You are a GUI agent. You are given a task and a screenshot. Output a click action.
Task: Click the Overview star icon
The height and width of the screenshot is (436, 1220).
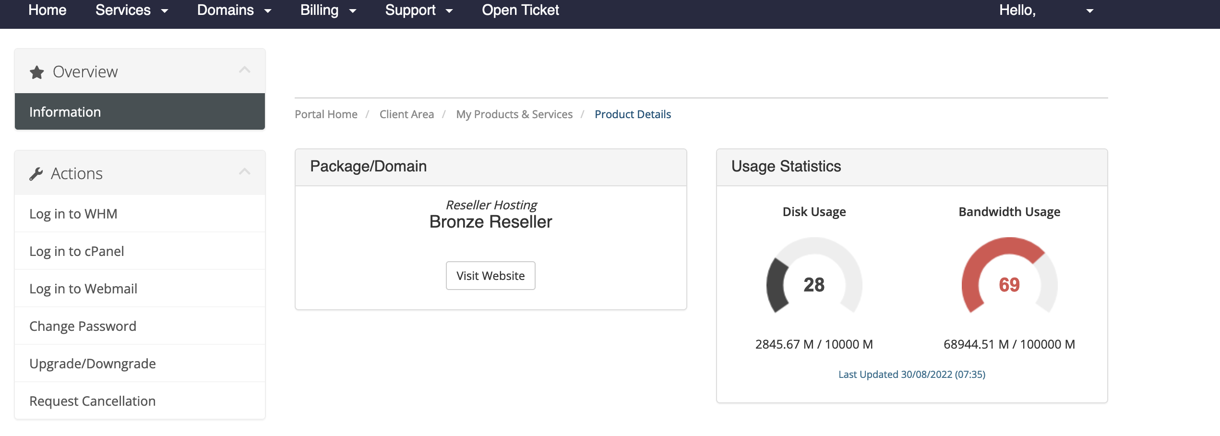36,73
